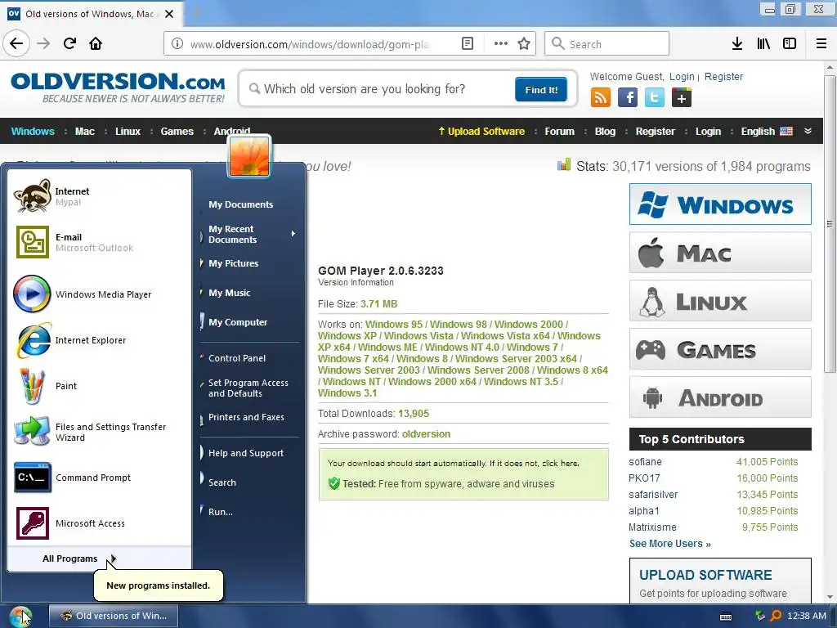Screen dimensions: 837x628
Task: View site information icon in address bar
Action: [x=177, y=43]
